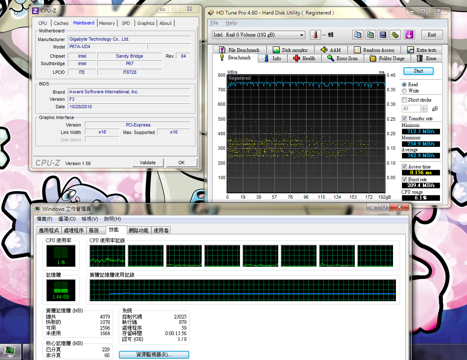Switch to the CPU tab in CPU-Z
This screenshot has width=467, height=360.
coord(42,23)
